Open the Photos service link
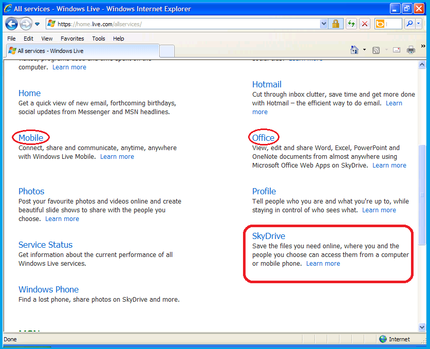This screenshot has width=430, height=349. [31, 191]
